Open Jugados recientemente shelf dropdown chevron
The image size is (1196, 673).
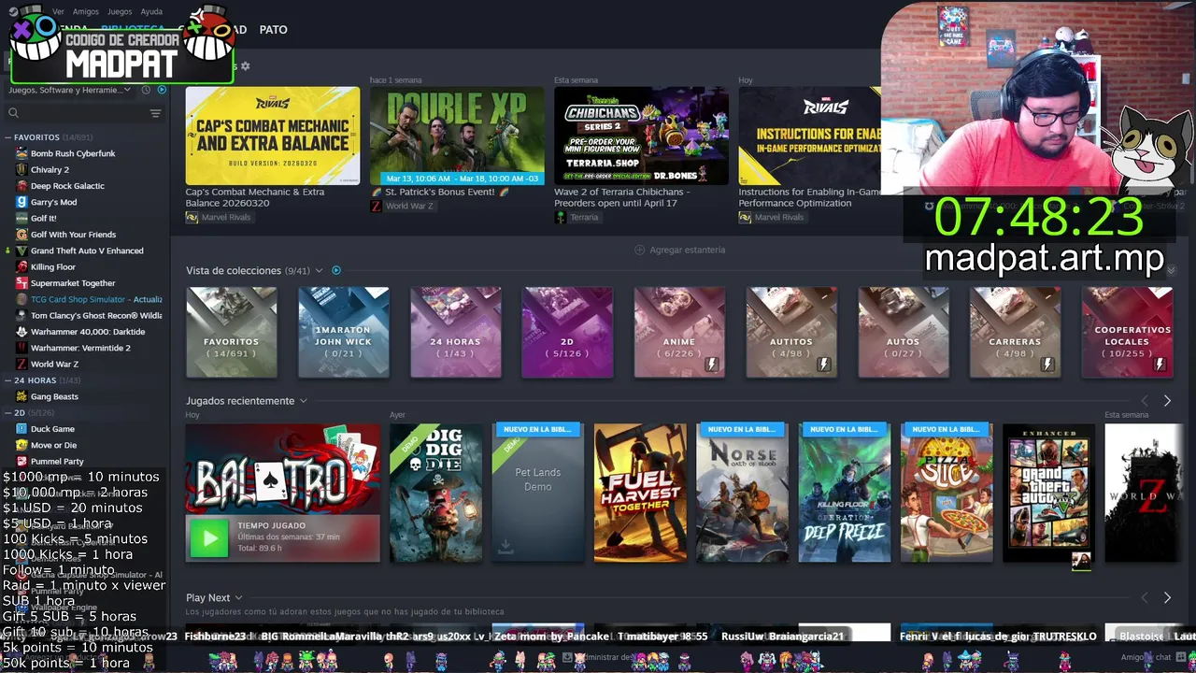pos(303,401)
